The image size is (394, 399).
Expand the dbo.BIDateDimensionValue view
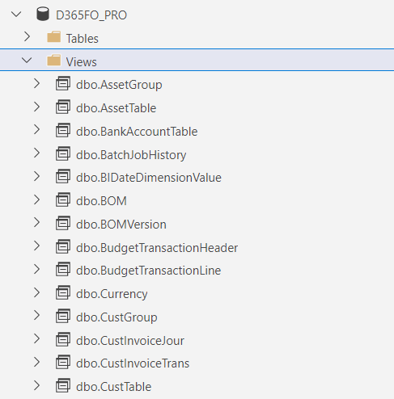37,176
